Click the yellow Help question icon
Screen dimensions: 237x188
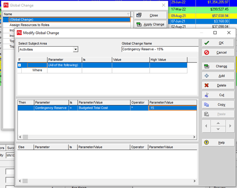206,142
